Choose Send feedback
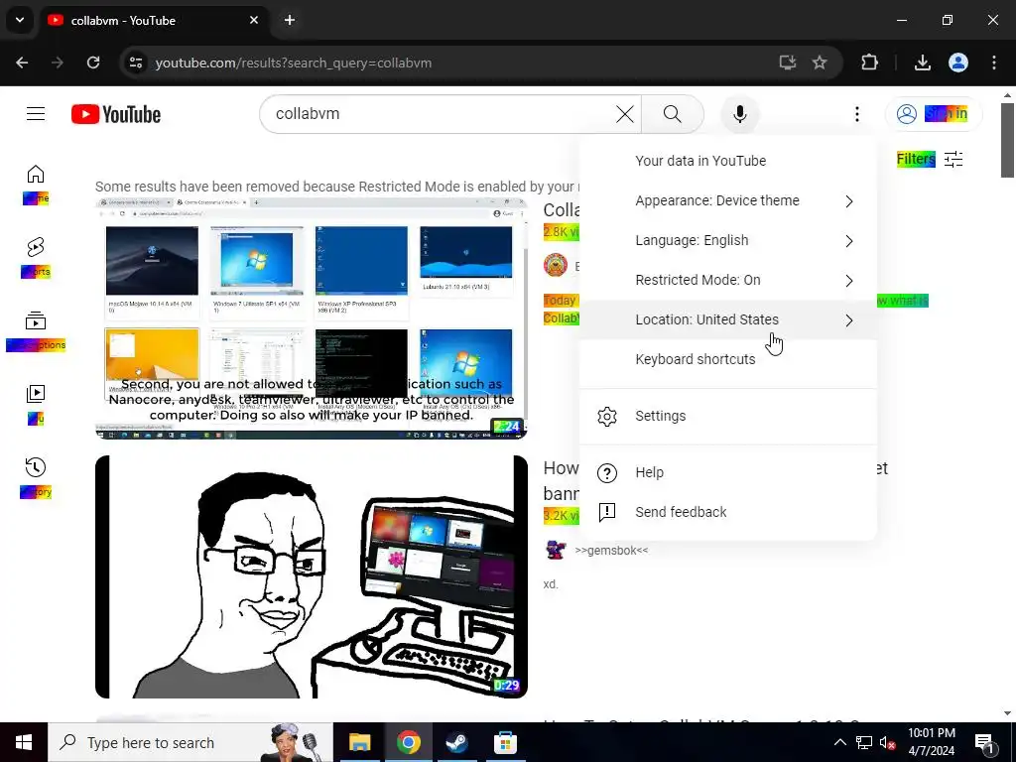The height and width of the screenshot is (762, 1016). (728, 512)
